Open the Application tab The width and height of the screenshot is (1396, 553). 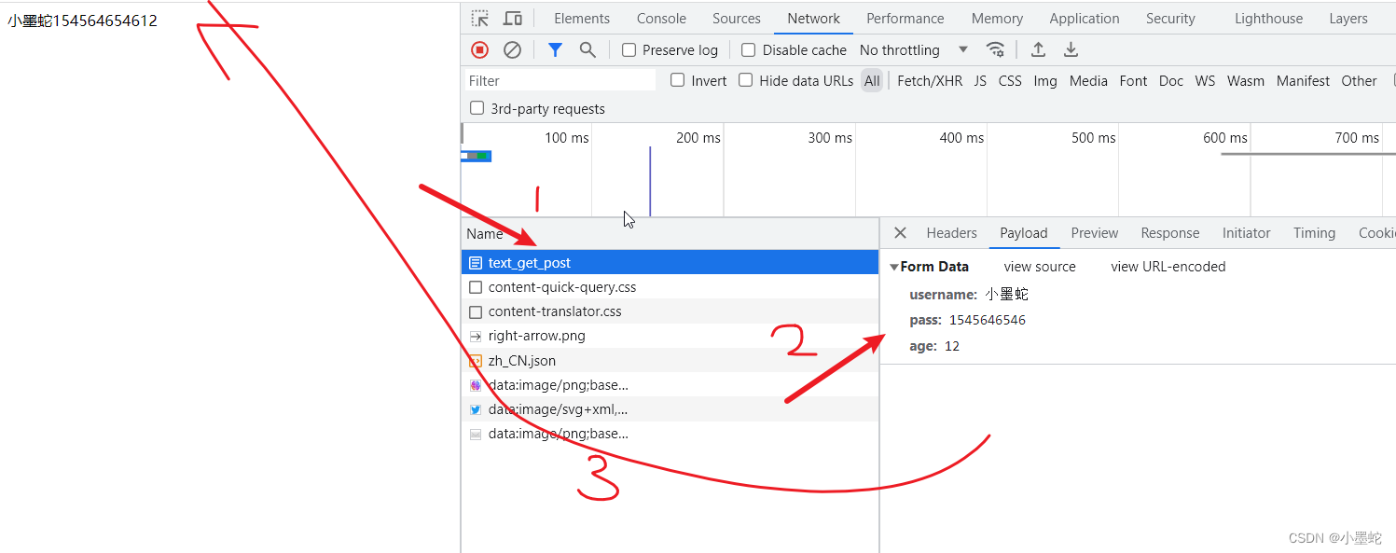point(1085,19)
